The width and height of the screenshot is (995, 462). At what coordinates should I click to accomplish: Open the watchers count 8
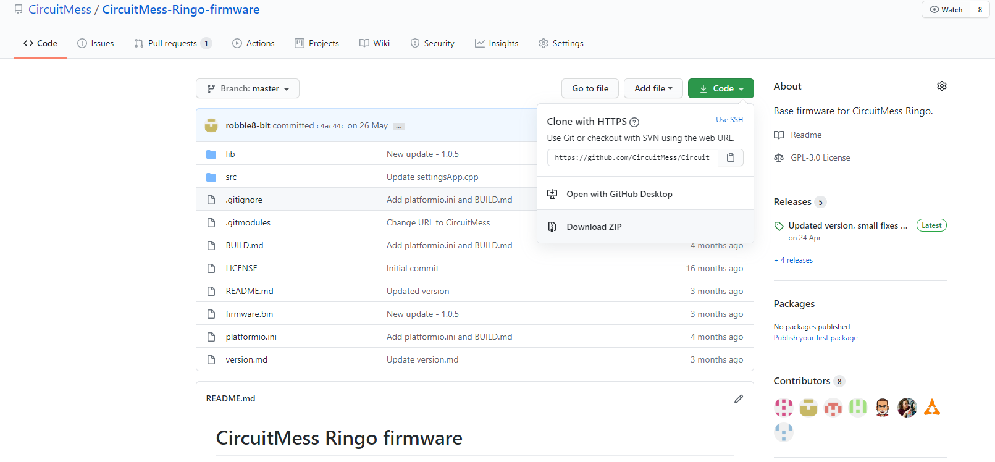(x=980, y=9)
